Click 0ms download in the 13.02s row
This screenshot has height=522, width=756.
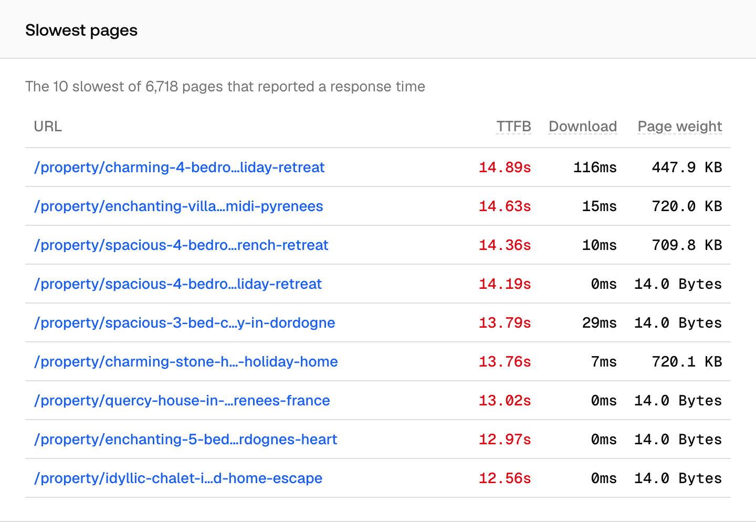coord(604,400)
